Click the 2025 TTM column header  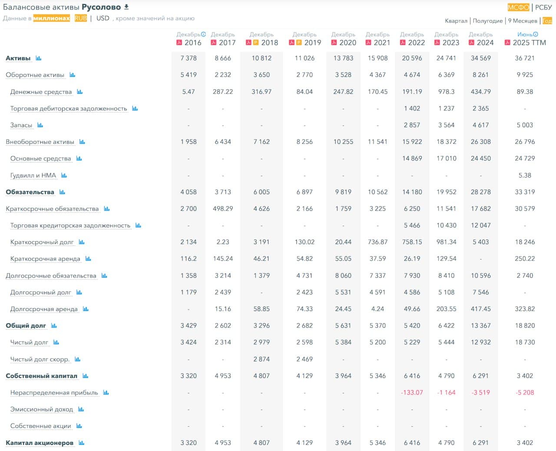(529, 43)
